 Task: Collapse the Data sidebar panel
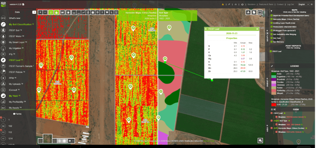click(x=34, y=12)
